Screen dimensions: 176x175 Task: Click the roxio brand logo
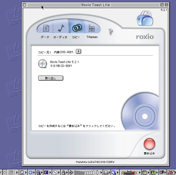145,37
